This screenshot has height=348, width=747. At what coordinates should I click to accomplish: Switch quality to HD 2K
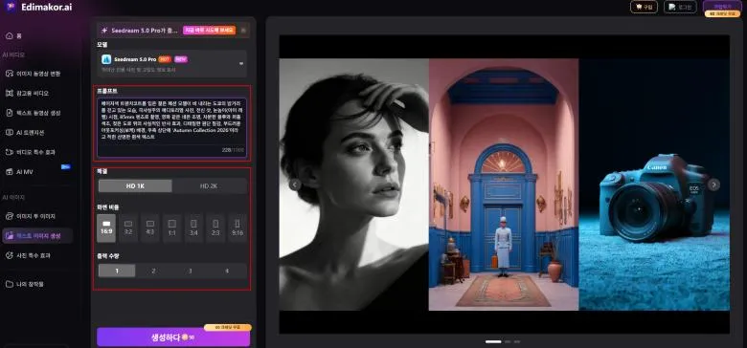(x=209, y=185)
